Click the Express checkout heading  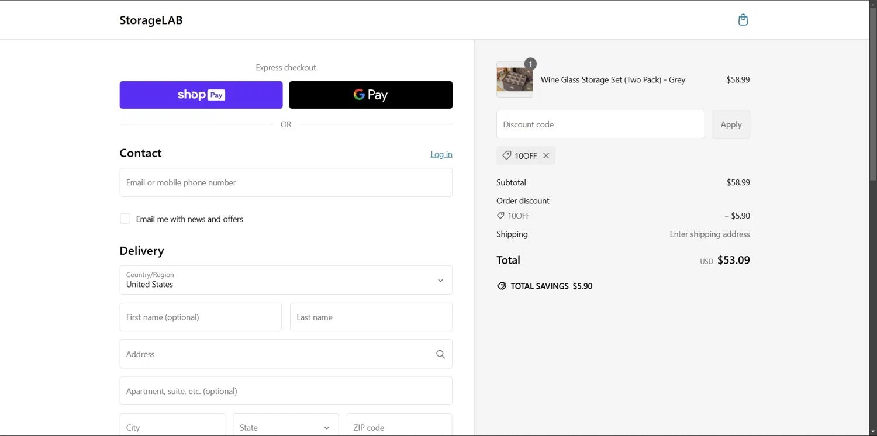[286, 68]
